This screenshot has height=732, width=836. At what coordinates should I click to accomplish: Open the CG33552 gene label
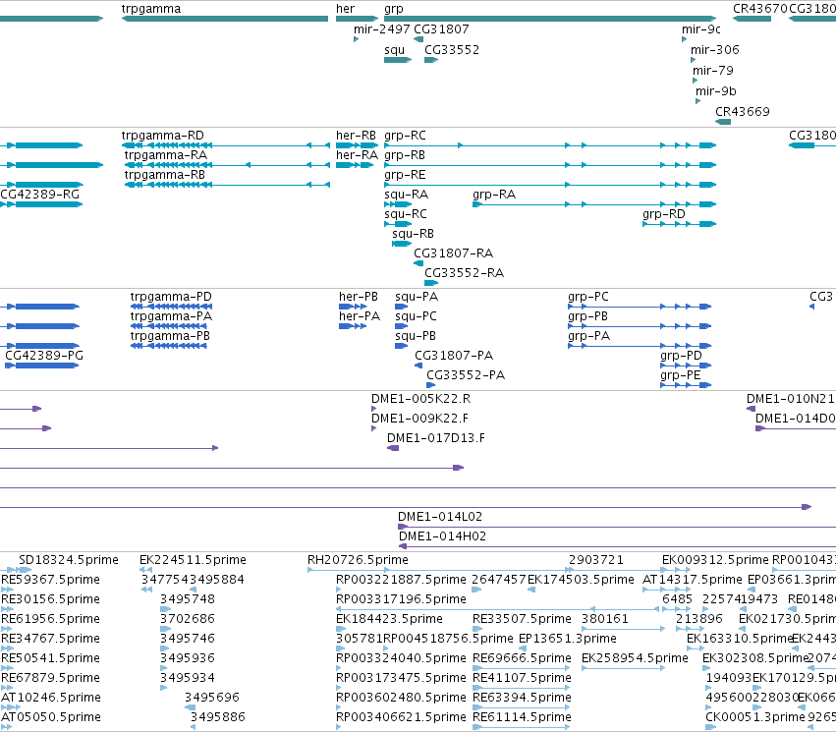tap(452, 49)
